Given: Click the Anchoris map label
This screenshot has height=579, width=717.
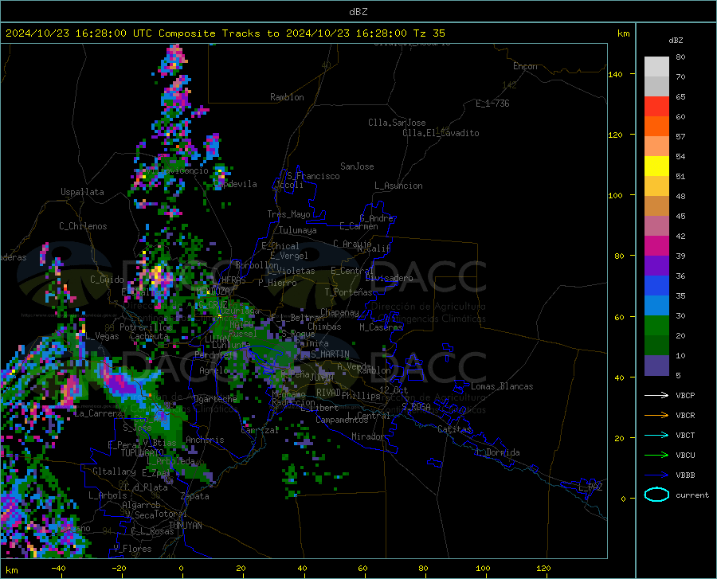Looking at the screenshot, I should [205, 440].
